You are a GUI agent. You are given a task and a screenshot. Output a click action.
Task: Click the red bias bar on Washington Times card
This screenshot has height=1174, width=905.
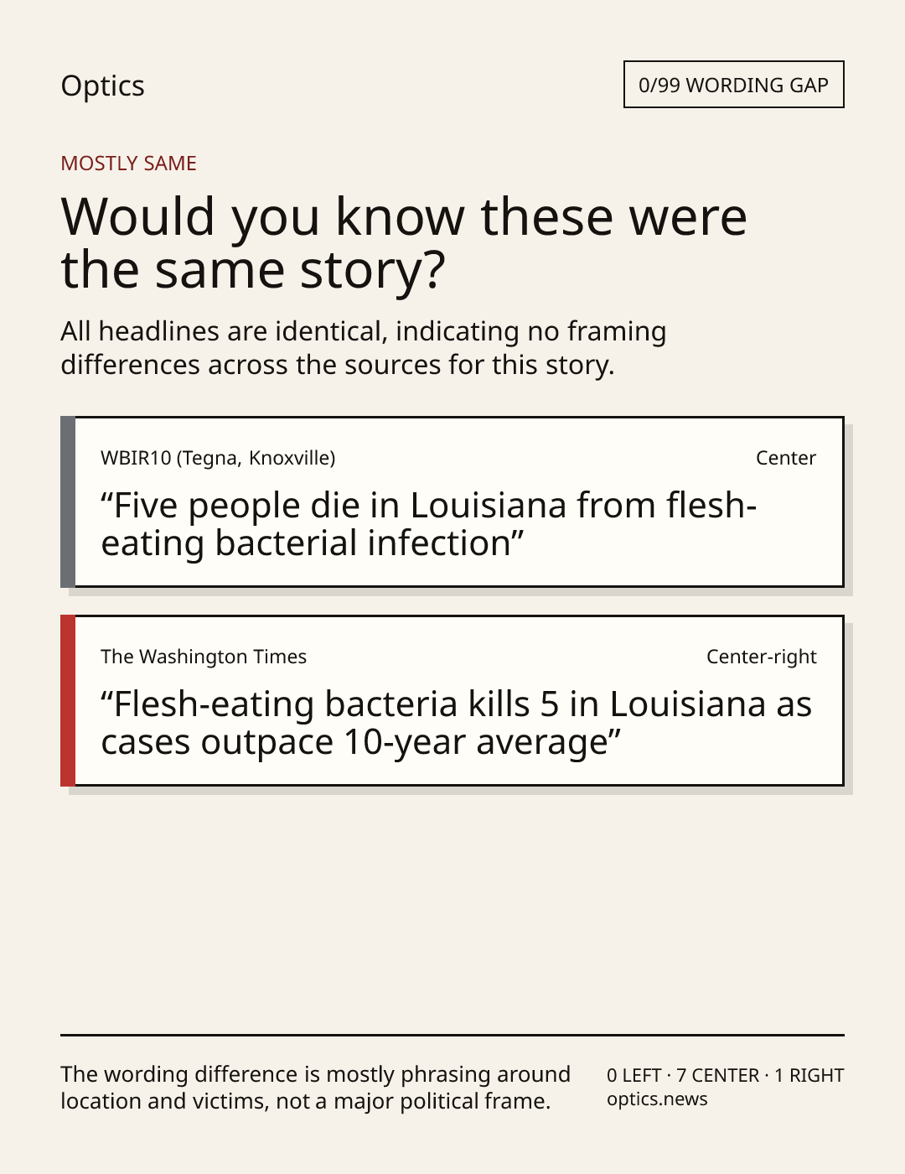click(x=68, y=700)
